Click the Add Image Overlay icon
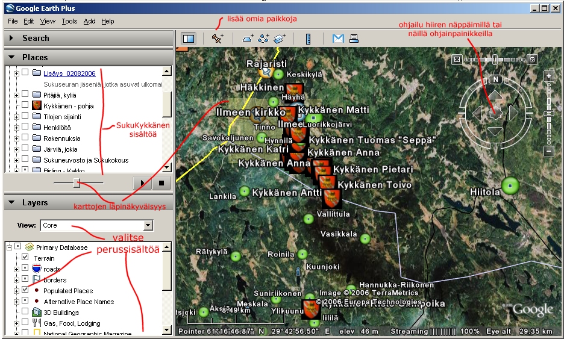 (x=280, y=39)
